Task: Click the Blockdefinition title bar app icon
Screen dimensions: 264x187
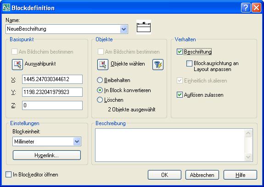Action: 6,8
